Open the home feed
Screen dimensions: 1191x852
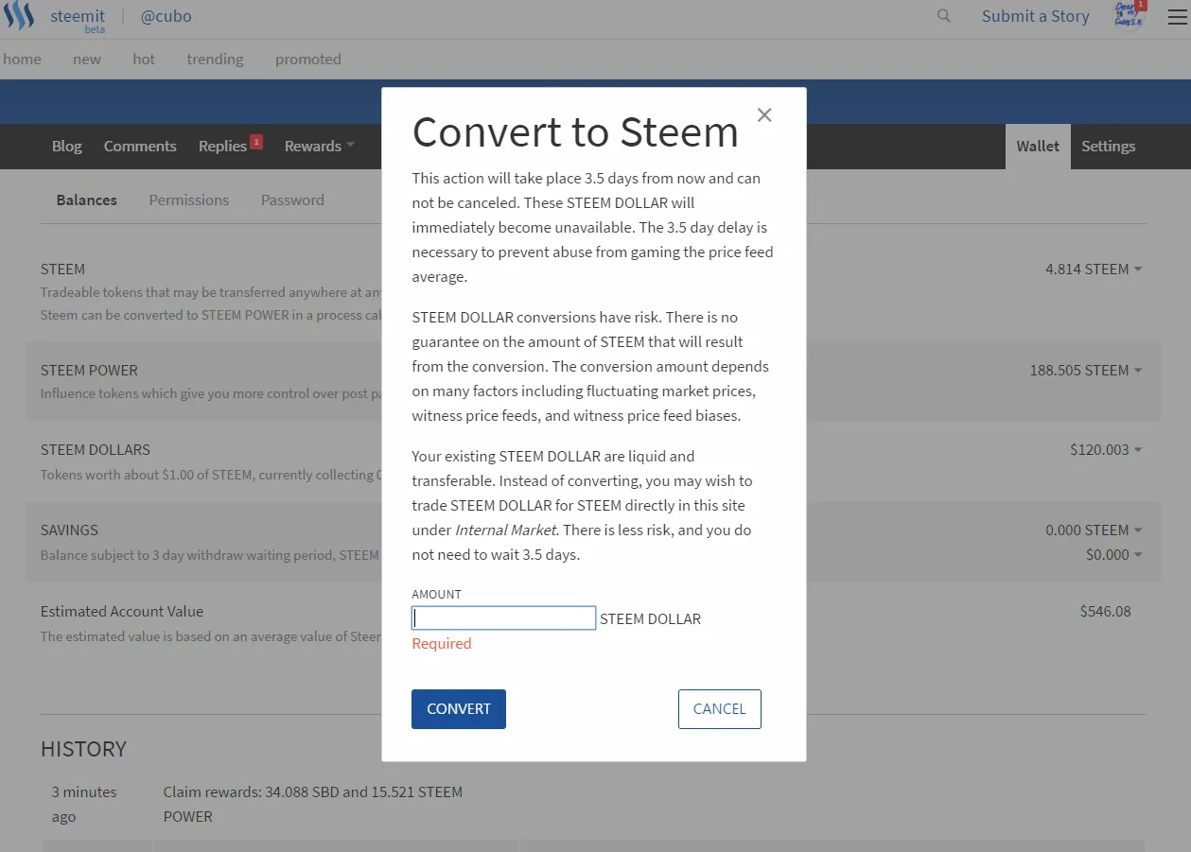pyautogui.click(x=22, y=59)
